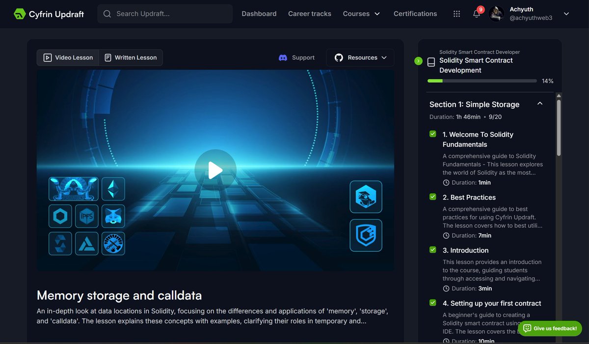Go to Dashboard
Screen dimensions: 589x344
click(259, 14)
